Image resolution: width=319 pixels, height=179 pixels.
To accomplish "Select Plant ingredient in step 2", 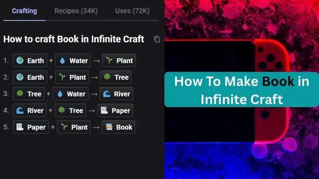I will (x=72, y=77).
